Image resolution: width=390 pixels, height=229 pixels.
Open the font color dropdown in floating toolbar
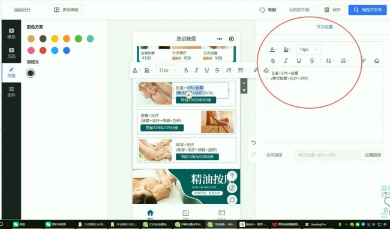[136, 71]
